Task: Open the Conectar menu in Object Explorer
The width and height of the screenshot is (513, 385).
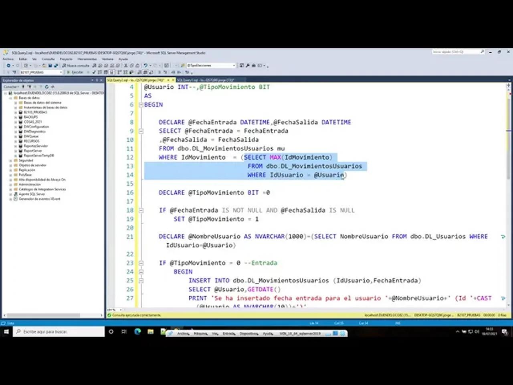Action: [12, 87]
